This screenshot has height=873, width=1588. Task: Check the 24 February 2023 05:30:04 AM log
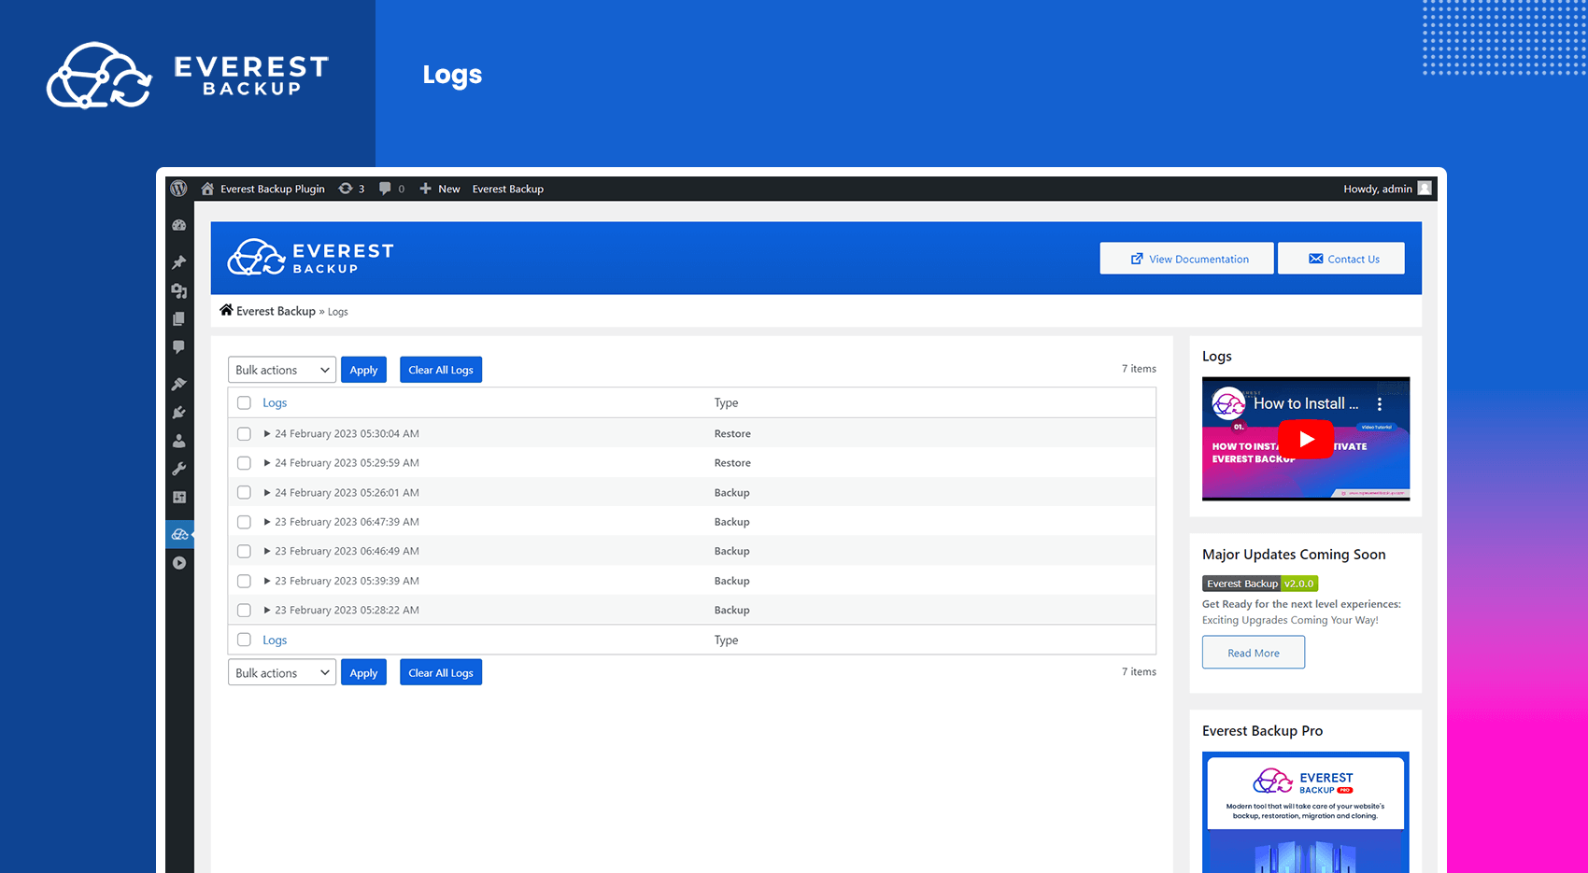(244, 433)
